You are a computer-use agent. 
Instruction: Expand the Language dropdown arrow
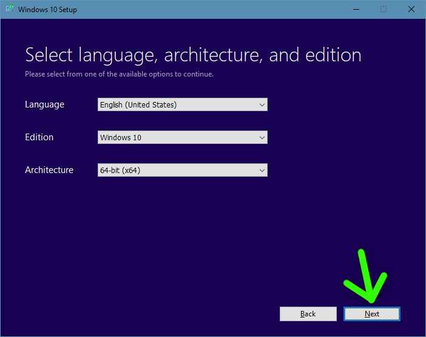pos(262,105)
